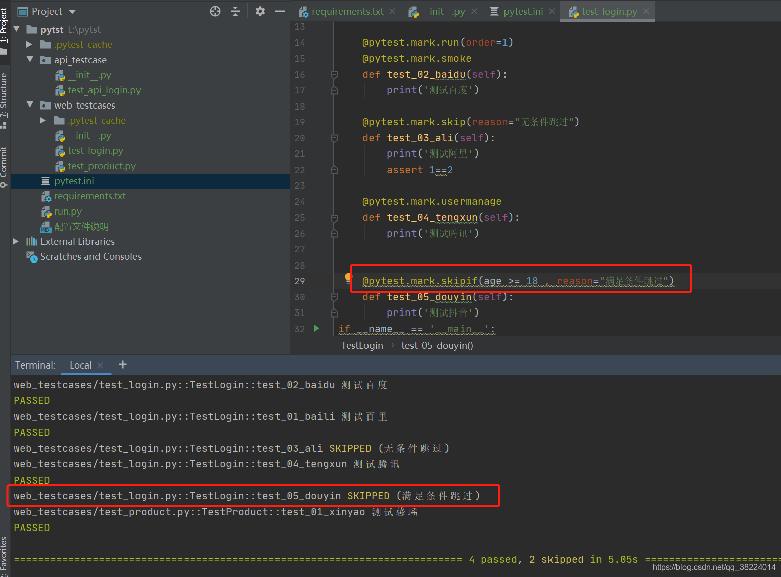Close the test_login.py tab
781x577 pixels.
646,11
